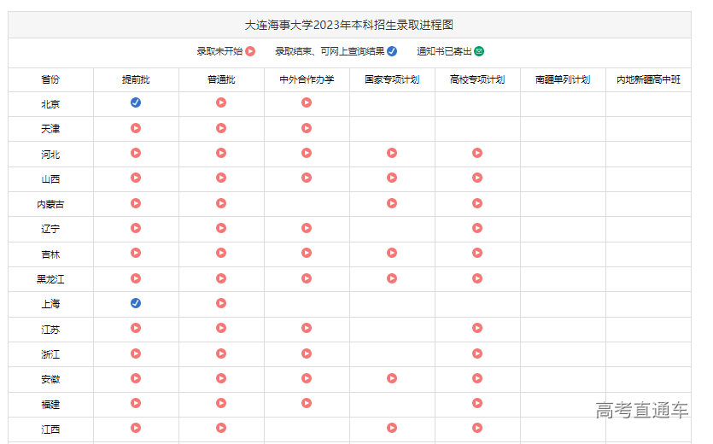
Task: Click the 天津 province cell
Action: point(50,129)
